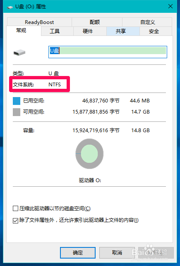This screenshot has height=266, width=180.
Task: Go to the 共享 tab
Action: (x=121, y=31)
